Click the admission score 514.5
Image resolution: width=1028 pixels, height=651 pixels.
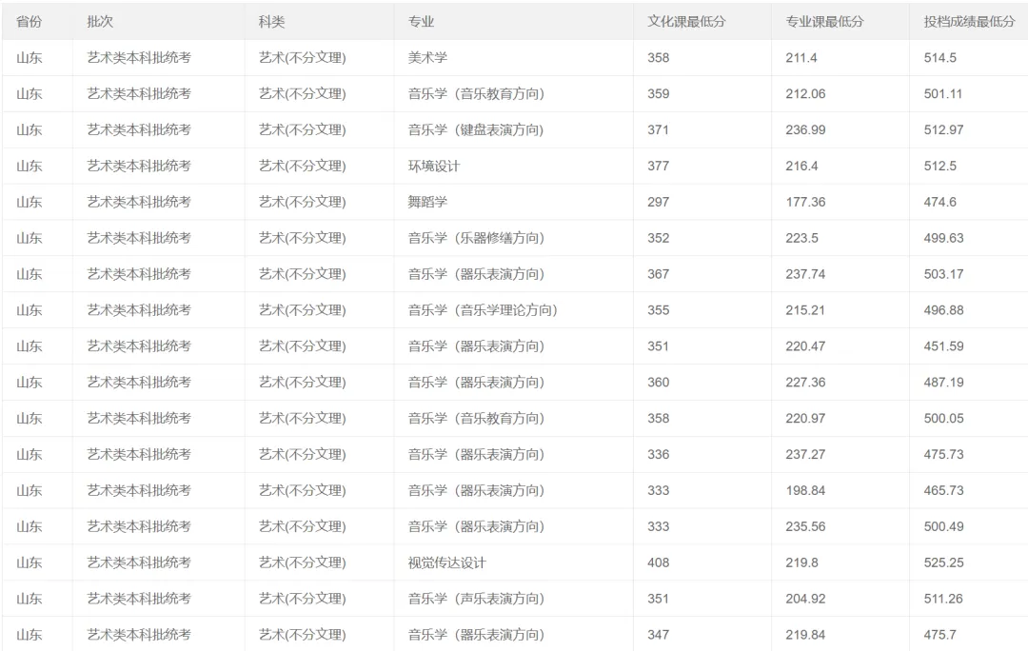(939, 58)
